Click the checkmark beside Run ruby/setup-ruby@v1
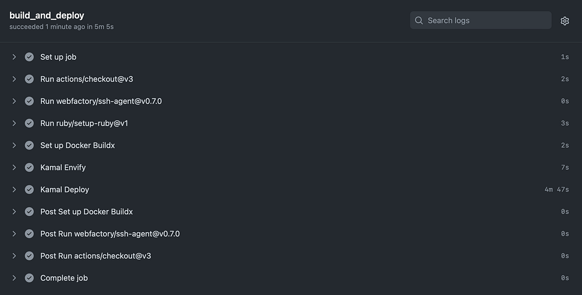582x295 pixels. click(29, 123)
